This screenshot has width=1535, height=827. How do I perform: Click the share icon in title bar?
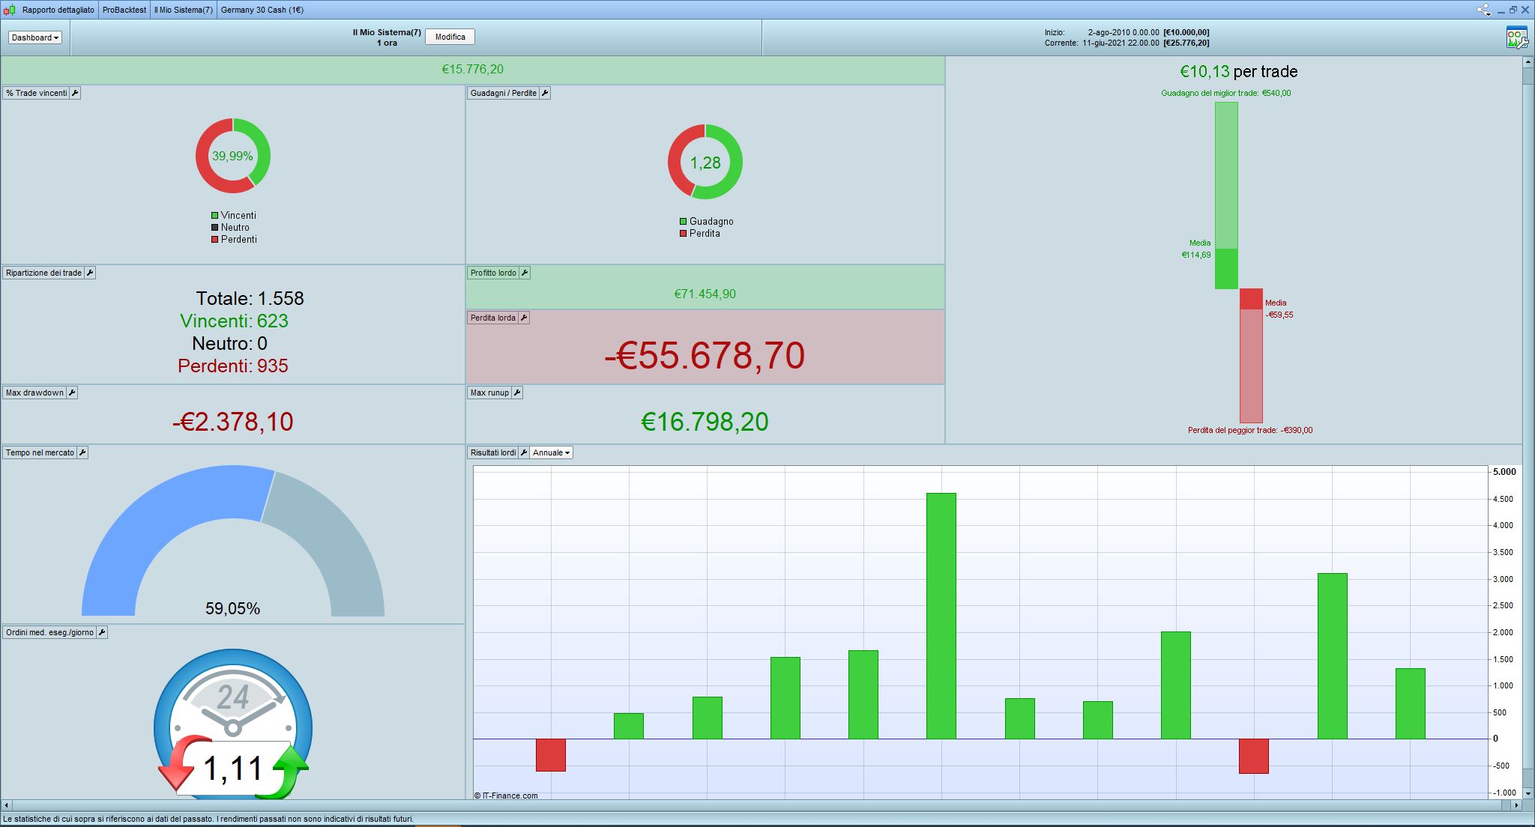point(1483,10)
